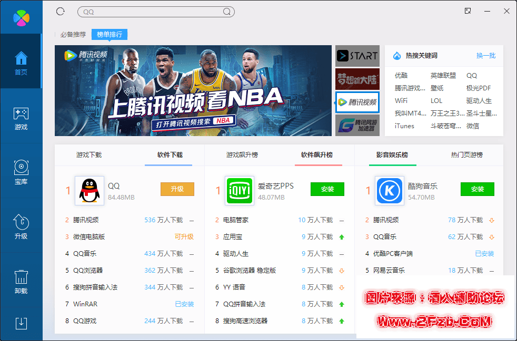Viewport: 517px width, 341px height.
Task: Open the 软件下载 tab
Action: coord(170,154)
